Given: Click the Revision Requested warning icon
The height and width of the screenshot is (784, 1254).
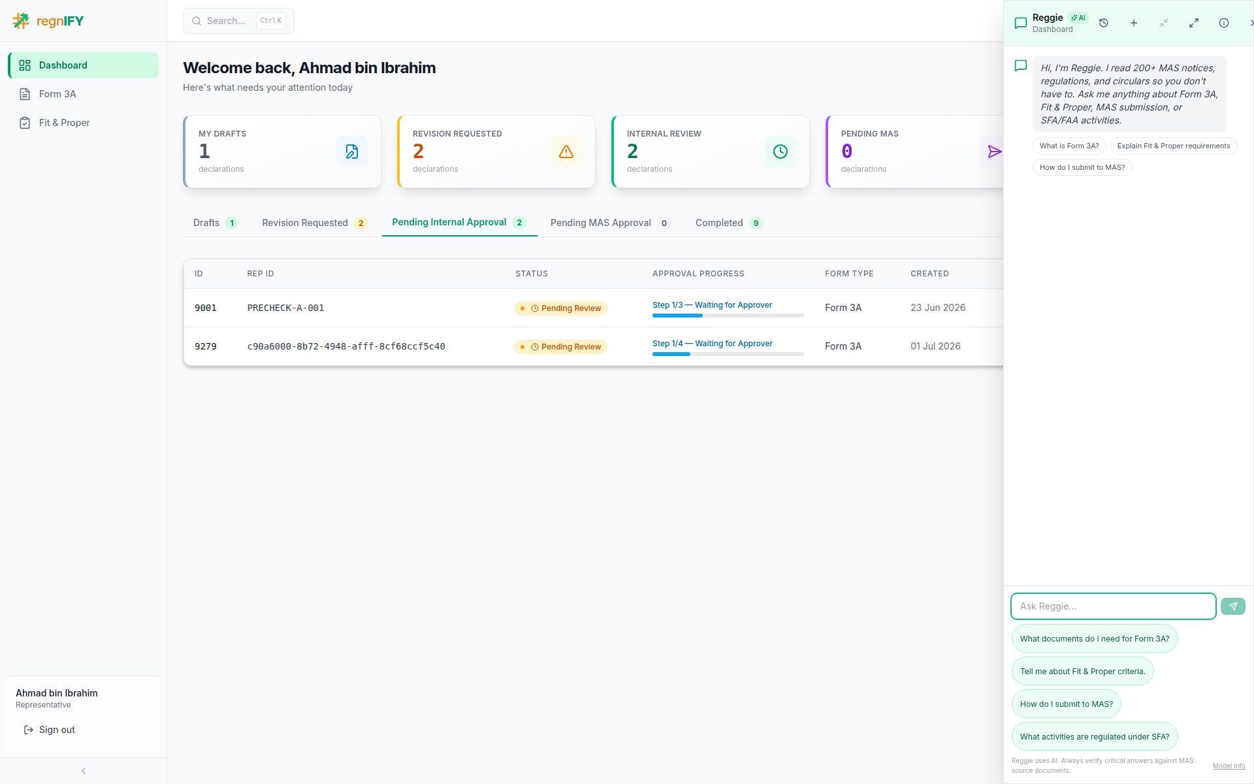Looking at the screenshot, I should click(566, 152).
